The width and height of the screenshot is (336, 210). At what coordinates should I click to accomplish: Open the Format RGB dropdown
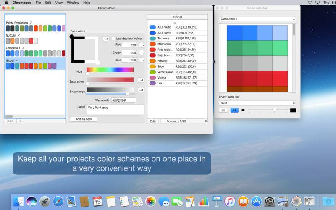pyautogui.click(x=193, y=121)
